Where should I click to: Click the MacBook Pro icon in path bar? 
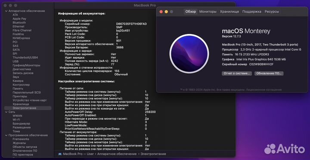(x=60, y=154)
